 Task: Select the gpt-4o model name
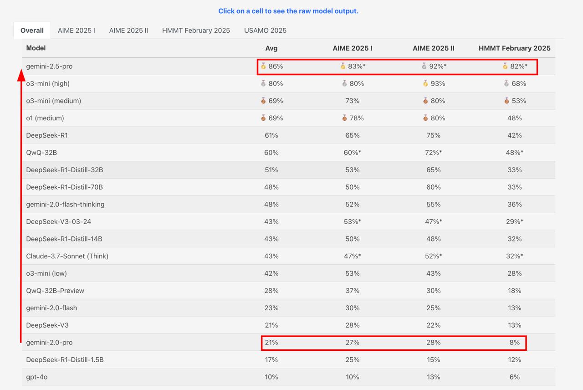pyautogui.click(x=37, y=377)
